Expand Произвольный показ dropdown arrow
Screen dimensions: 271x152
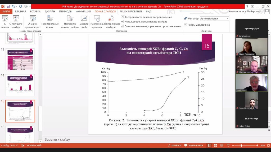(x=54, y=27)
